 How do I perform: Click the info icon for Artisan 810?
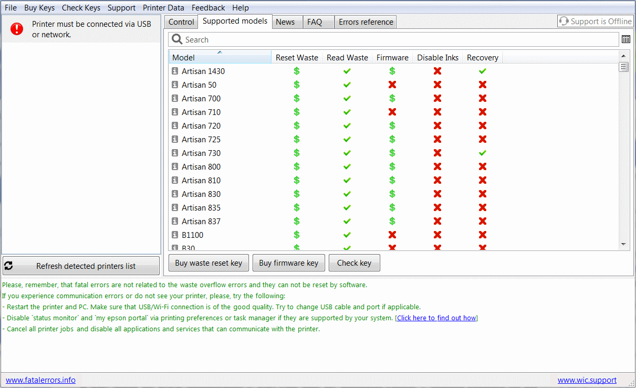click(x=175, y=181)
